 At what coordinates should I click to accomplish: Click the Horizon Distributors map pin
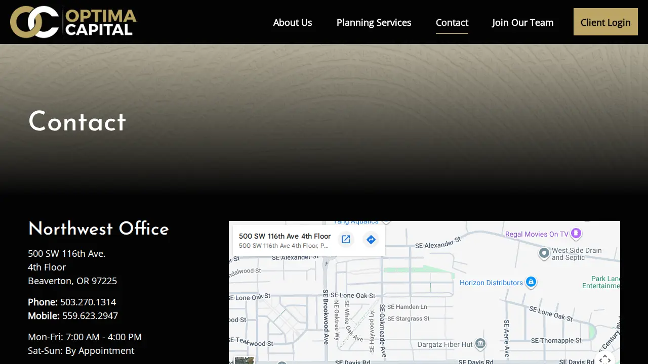pos(531,282)
